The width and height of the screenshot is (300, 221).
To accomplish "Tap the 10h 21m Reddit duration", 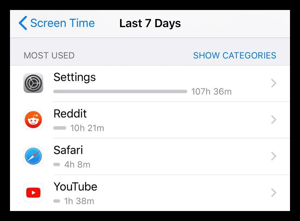I will [x=87, y=128].
